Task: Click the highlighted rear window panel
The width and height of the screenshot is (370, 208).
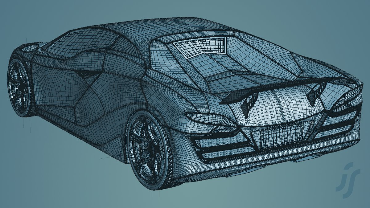Action: click(200, 46)
